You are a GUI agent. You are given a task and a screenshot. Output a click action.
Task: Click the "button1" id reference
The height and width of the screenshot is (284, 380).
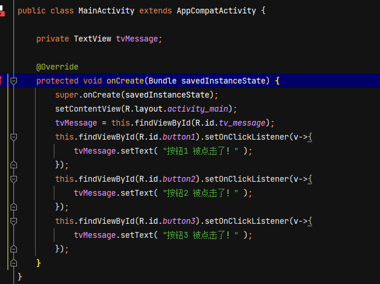(179, 137)
